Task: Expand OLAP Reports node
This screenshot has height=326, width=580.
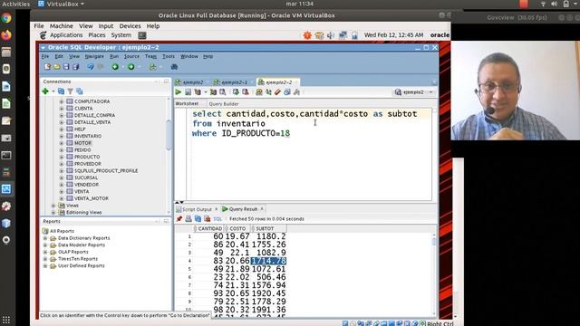Action: pos(45,252)
